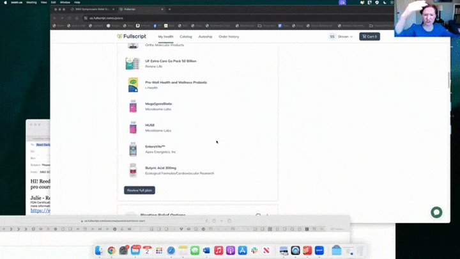This screenshot has width=460, height=259.
Task: Click the Review full plan button
Action: pos(139,190)
